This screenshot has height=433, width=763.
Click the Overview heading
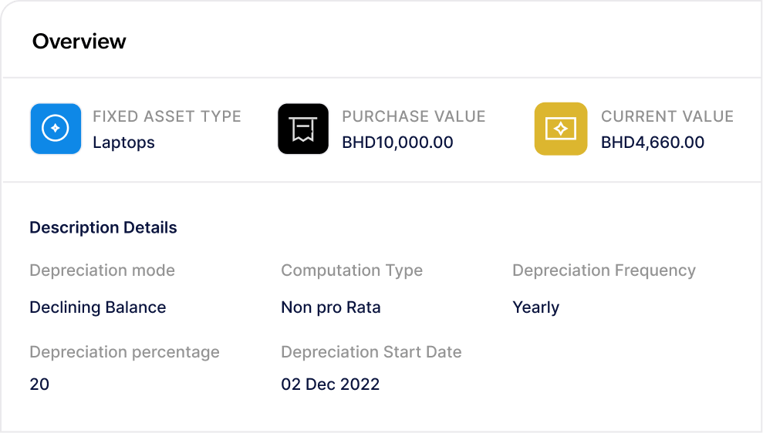tap(79, 42)
